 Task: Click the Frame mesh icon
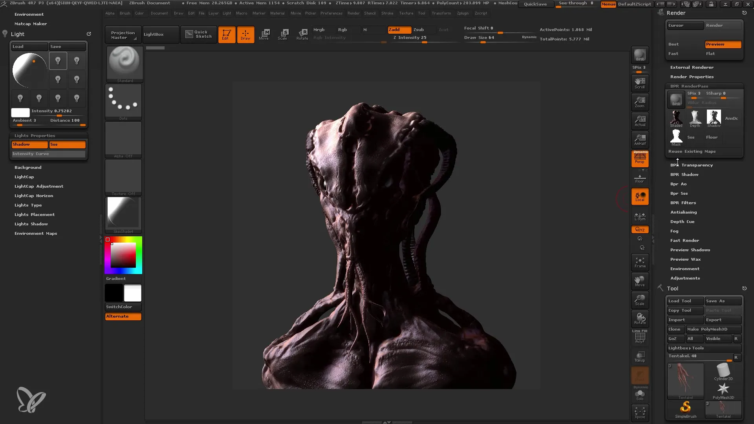click(640, 262)
